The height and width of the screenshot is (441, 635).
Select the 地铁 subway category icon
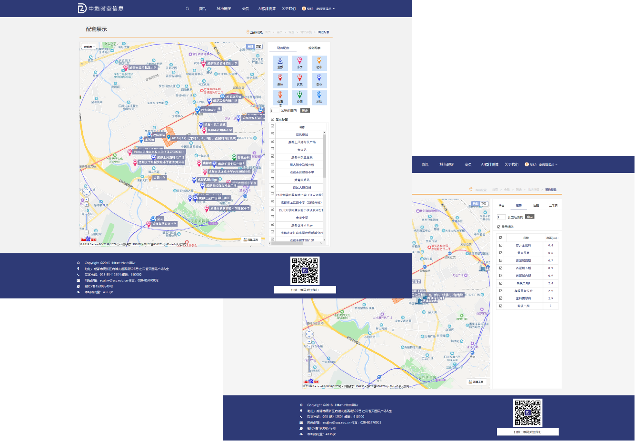[319, 97]
